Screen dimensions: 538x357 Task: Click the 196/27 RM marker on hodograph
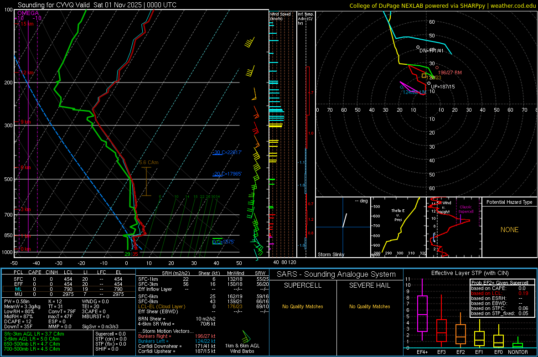coord(437,67)
